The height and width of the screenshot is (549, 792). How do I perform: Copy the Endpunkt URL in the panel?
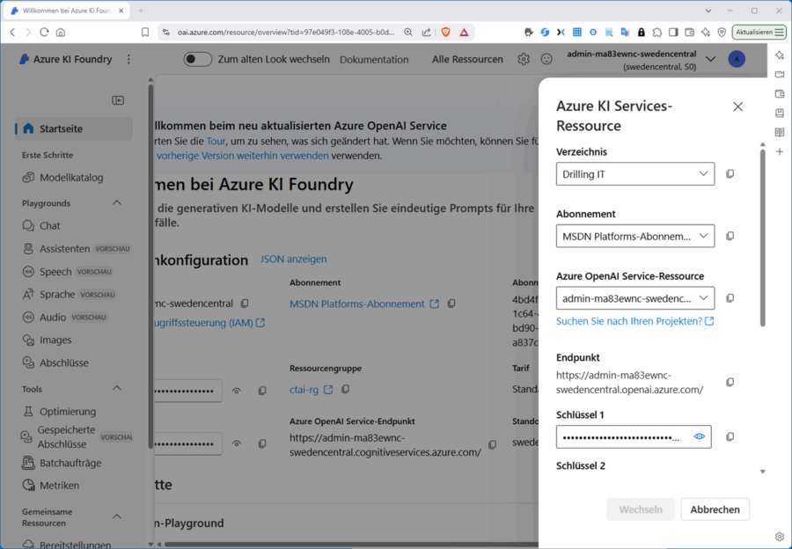pos(730,382)
